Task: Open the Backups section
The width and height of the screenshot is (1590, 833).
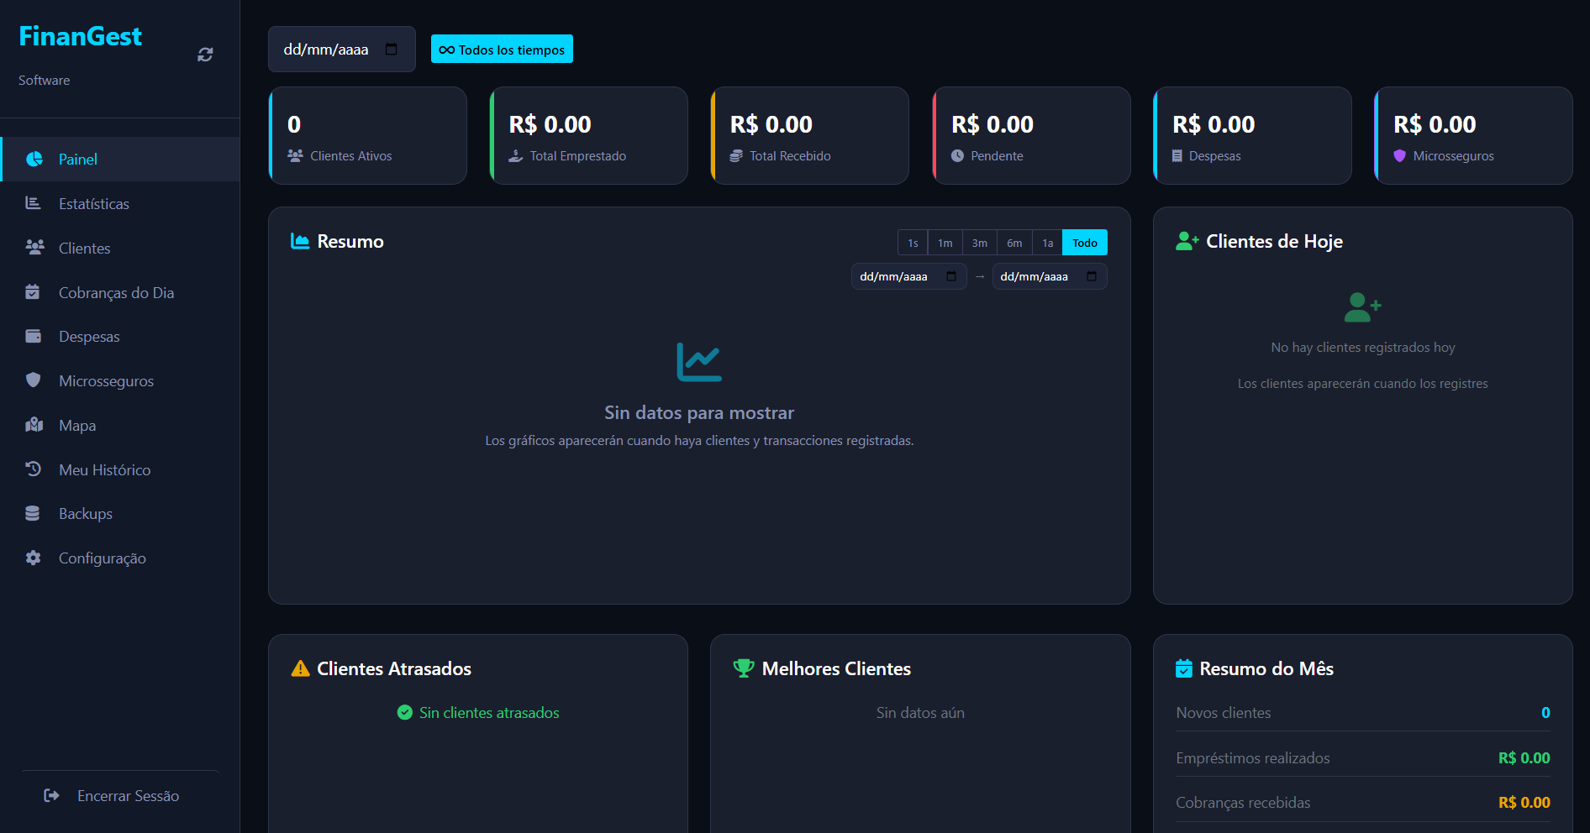Action: coord(120,514)
